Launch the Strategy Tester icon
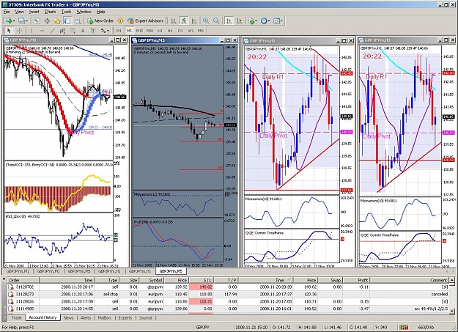The image size is (458, 332). [x=78, y=21]
